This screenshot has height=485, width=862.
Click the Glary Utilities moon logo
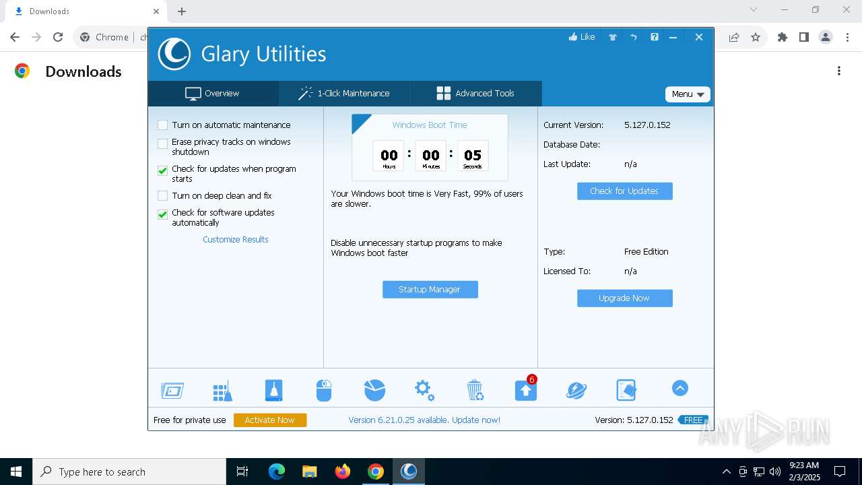pyautogui.click(x=174, y=54)
